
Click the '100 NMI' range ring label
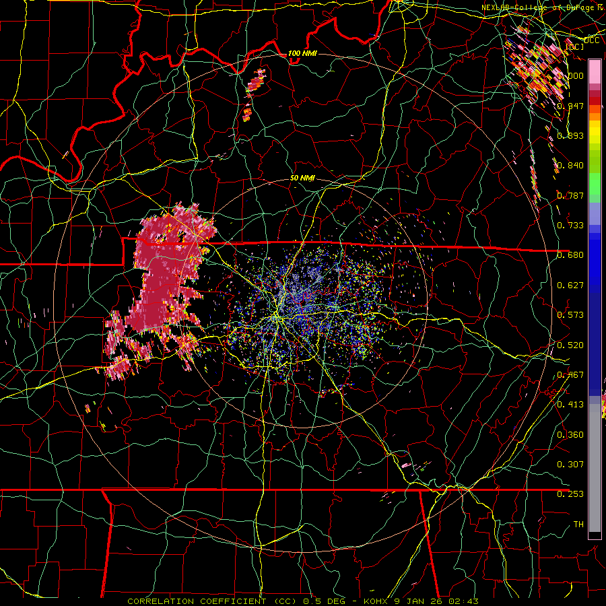(302, 53)
